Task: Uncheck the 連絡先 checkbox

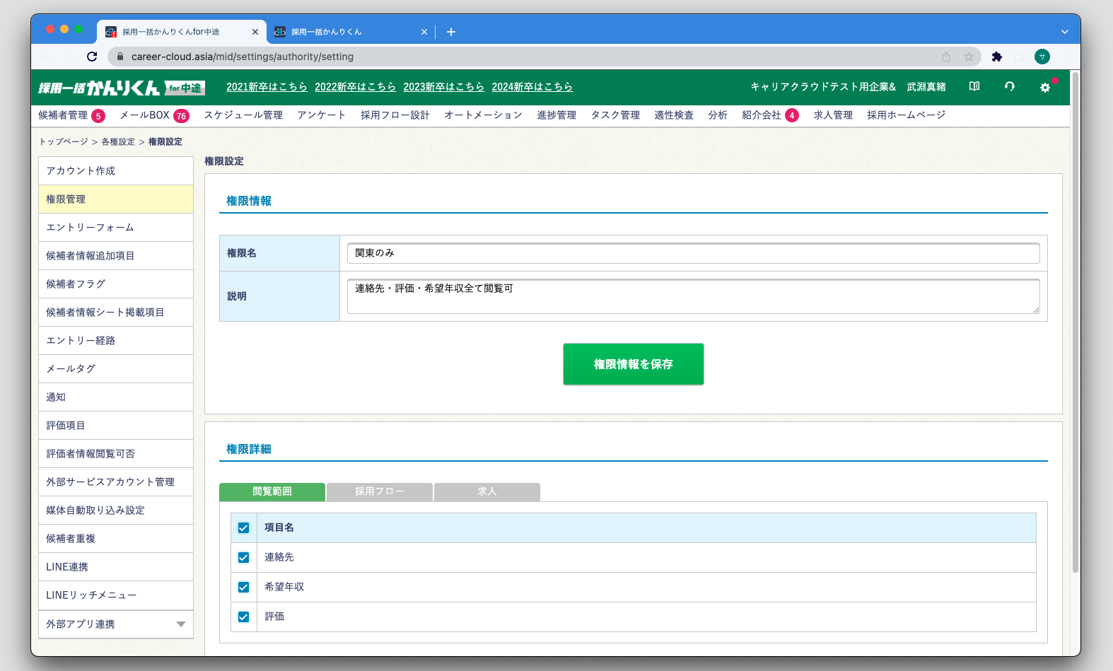Action: [244, 557]
